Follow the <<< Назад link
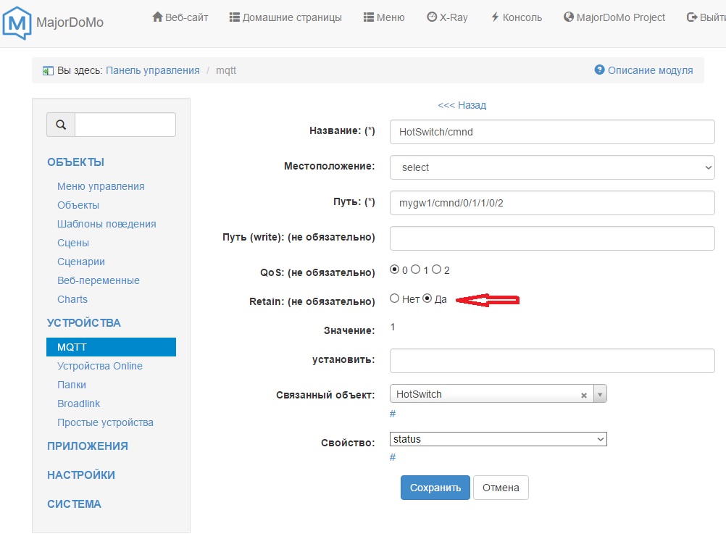The width and height of the screenshot is (726, 547). click(x=462, y=105)
